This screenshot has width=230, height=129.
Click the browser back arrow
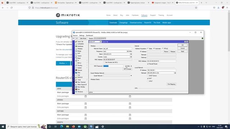(3, 8)
